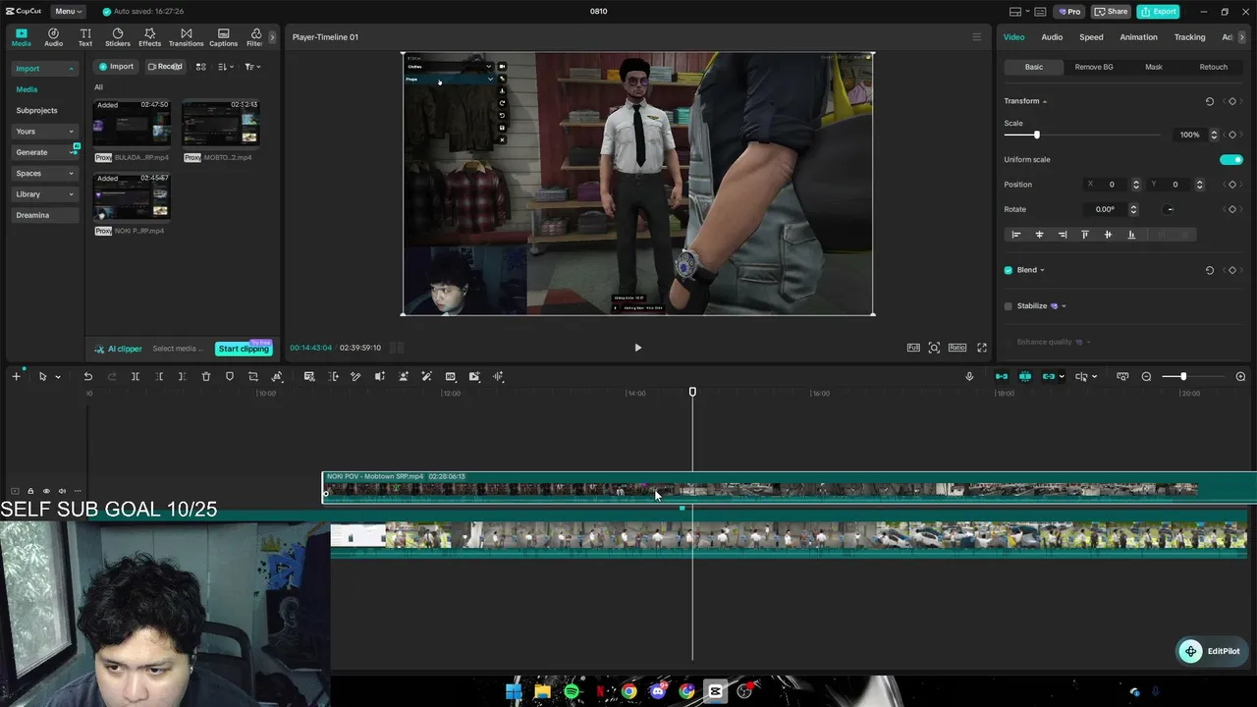Viewport: 1257px width, 707px height.
Task: Click the player Full quality icon
Action: coord(913,348)
